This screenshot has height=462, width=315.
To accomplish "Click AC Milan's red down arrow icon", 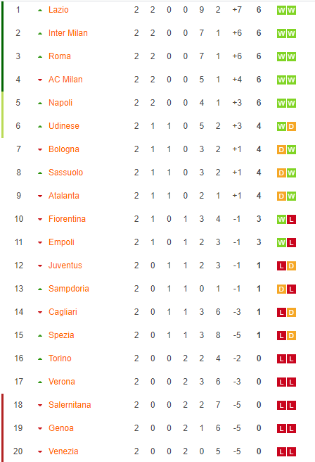I will point(40,80).
